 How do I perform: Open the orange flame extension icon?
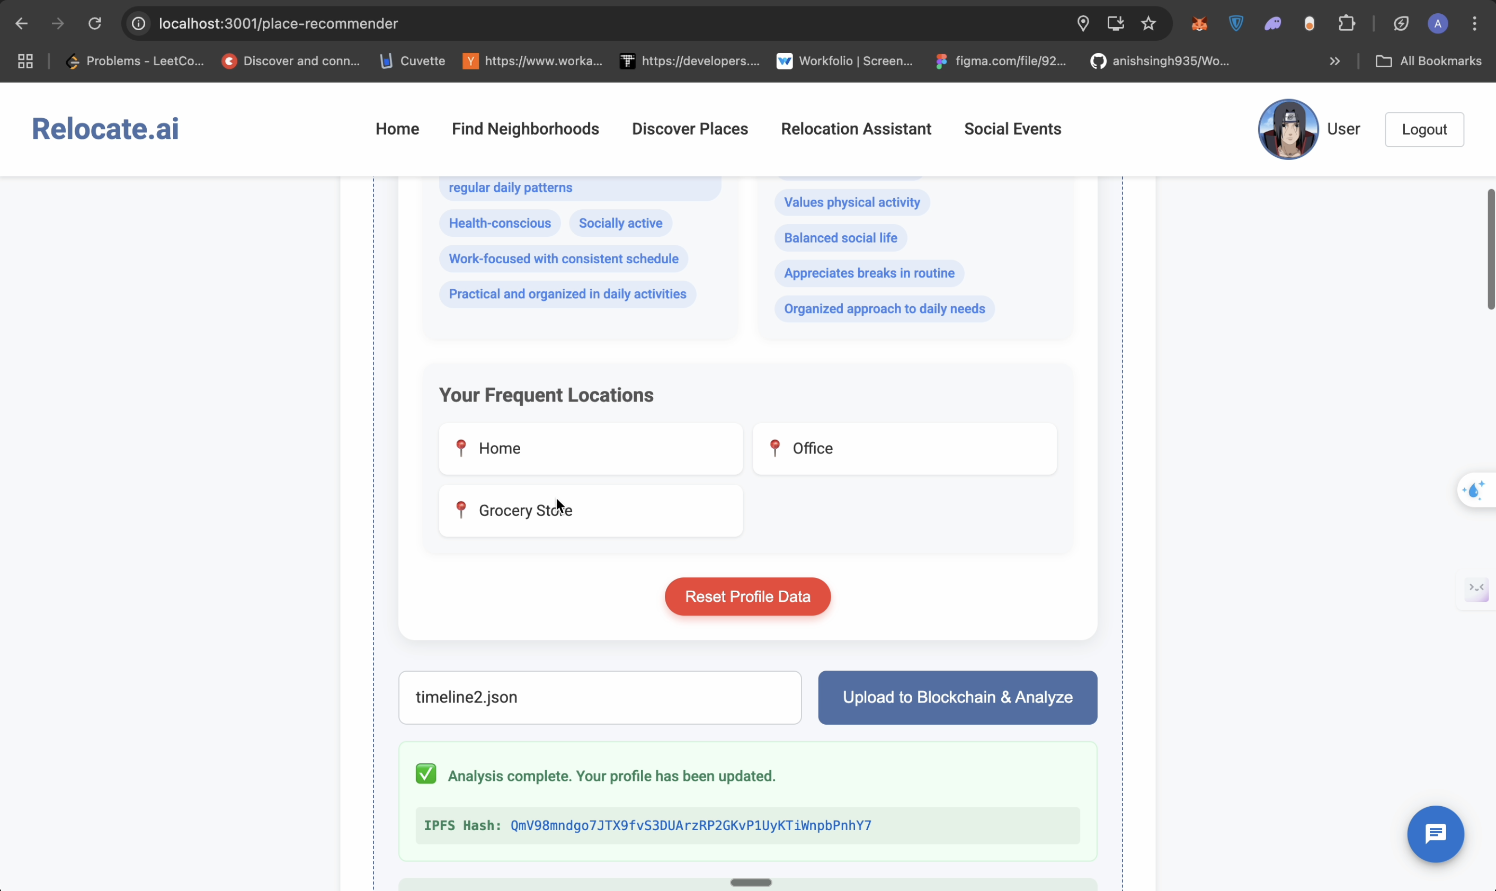1310,23
